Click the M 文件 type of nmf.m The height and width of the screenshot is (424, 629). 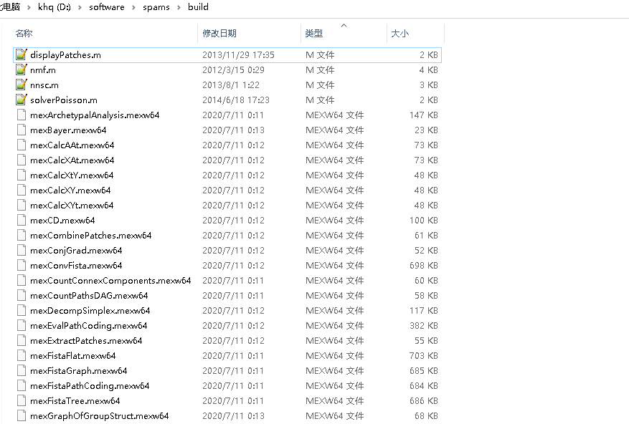320,69
